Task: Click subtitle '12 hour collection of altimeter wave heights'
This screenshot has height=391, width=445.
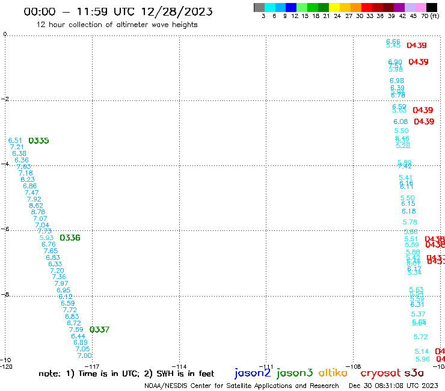Action: pos(117,25)
